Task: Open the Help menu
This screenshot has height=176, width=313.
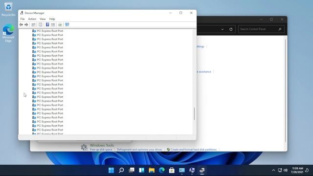Action: 52,19
